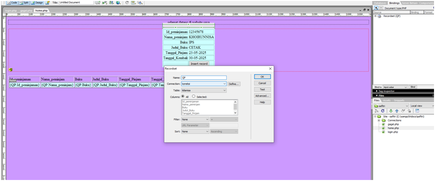Switch to Split view
Viewport: 435px width, 181px height.
click(24, 2)
